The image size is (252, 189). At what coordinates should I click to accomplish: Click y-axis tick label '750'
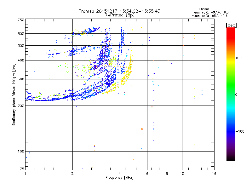coord(21,20)
